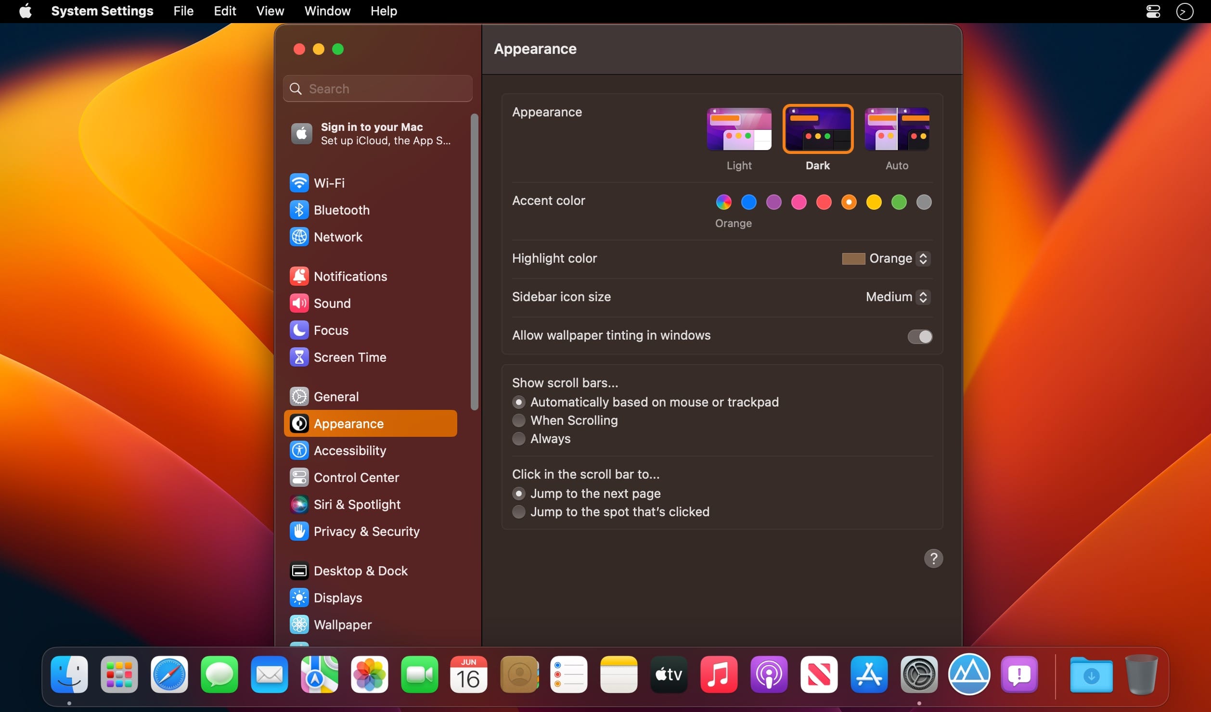Select When Scrolling scroll bar option

pyautogui.click(x=518, y=420)
